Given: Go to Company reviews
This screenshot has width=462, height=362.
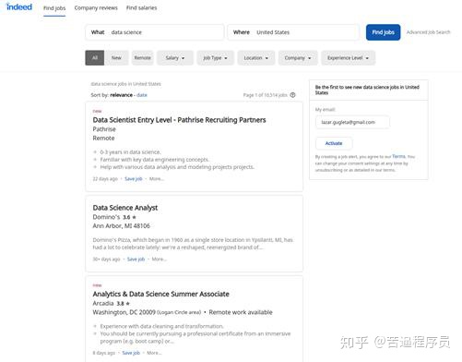Looking at the screenshot, I should (x=96, y=7).
